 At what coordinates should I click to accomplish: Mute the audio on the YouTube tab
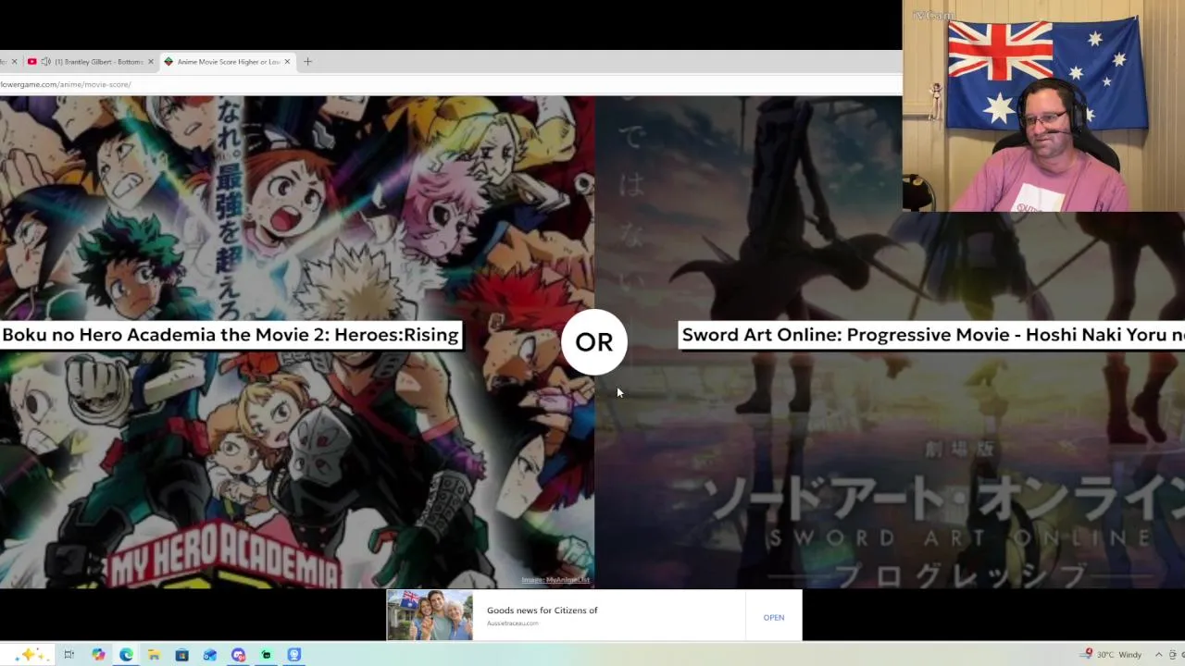(x=45, y=62)
